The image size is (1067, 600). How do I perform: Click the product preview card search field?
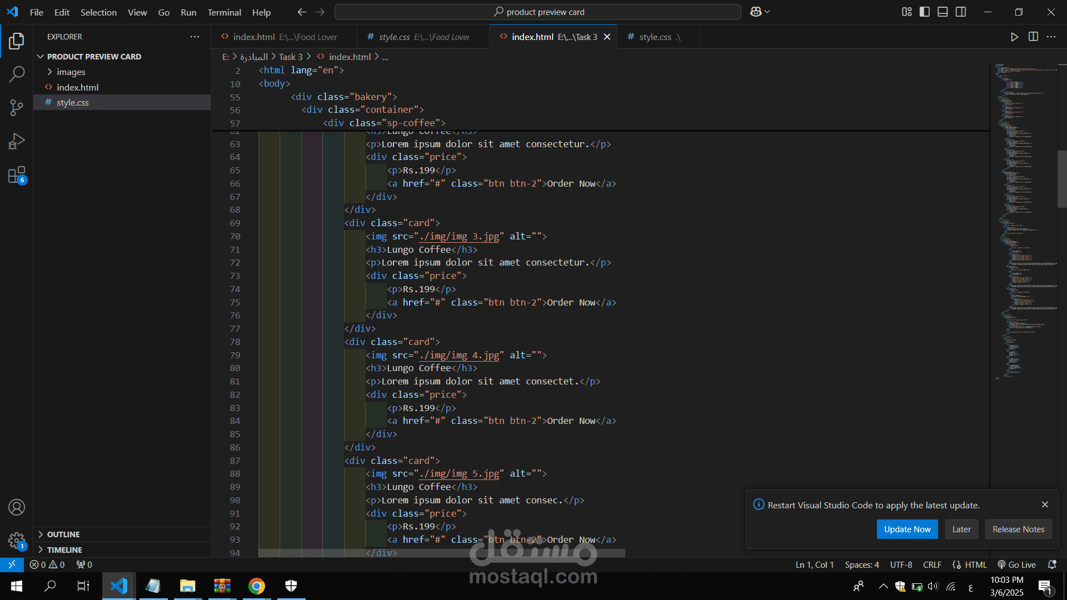[537, 12]
